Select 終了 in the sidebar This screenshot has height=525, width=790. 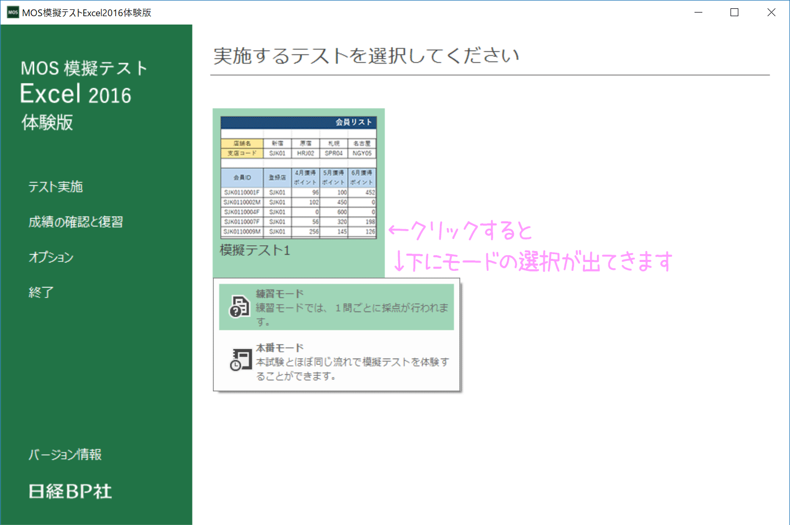click(41, 292)
